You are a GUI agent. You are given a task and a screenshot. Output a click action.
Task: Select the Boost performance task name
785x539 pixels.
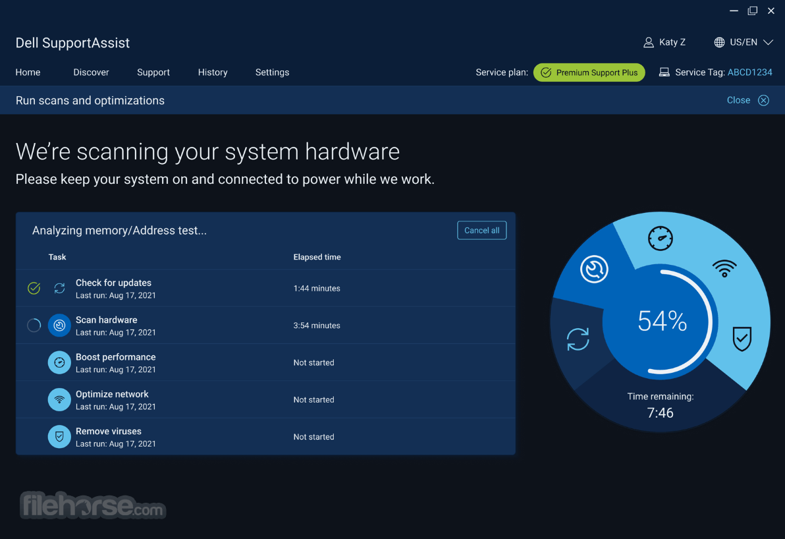(116, 356)
